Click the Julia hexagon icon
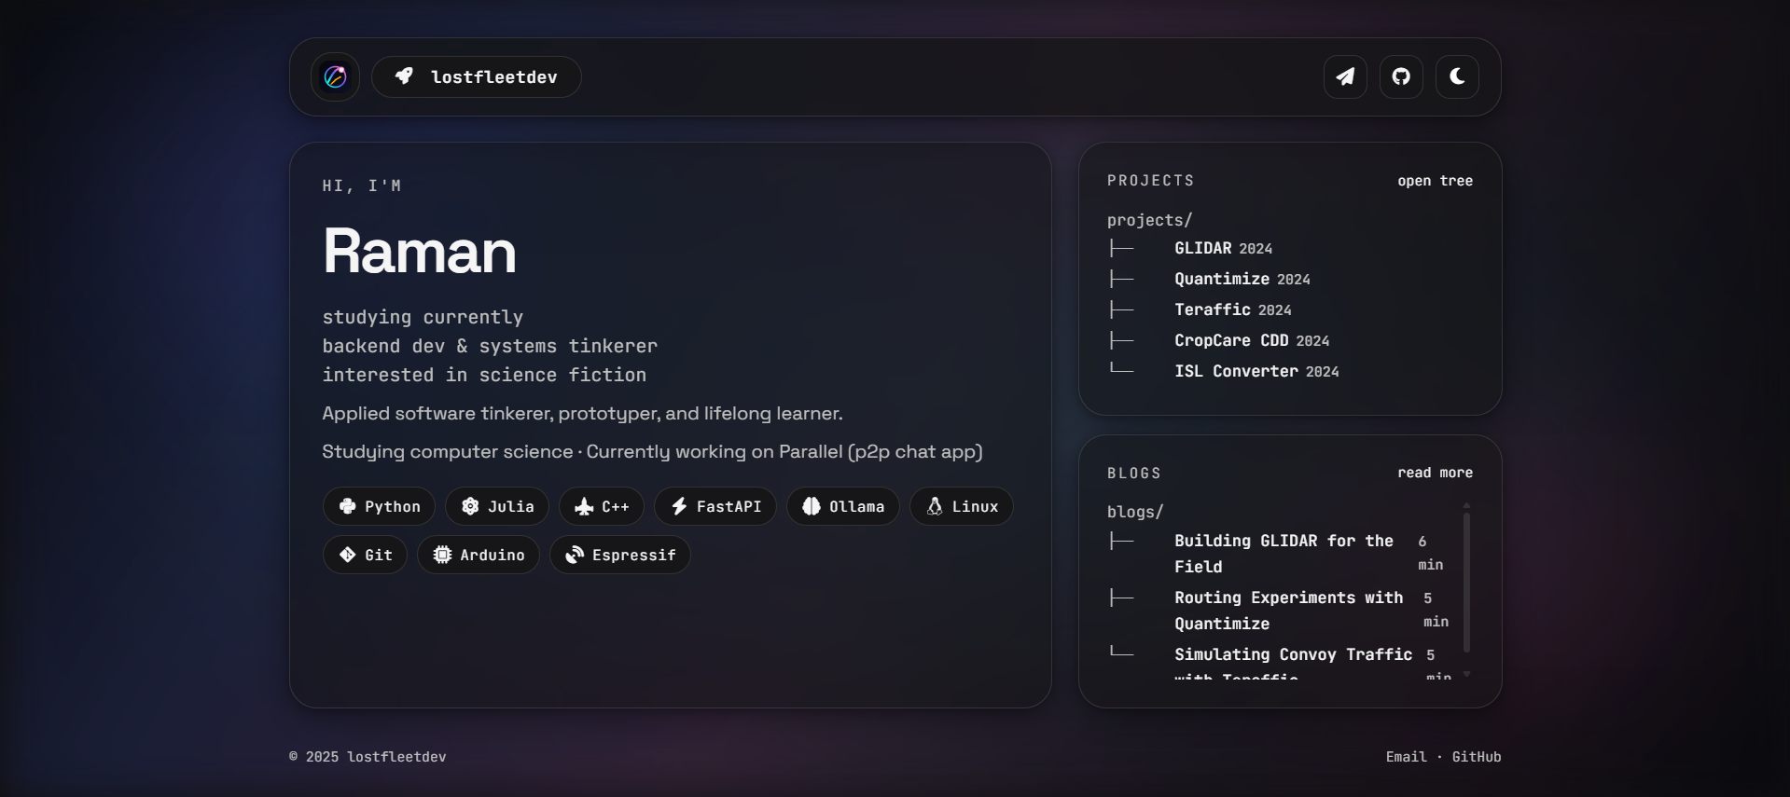Image resolution: width=1790 pixels, height=797 pixels. coord(470,506)
